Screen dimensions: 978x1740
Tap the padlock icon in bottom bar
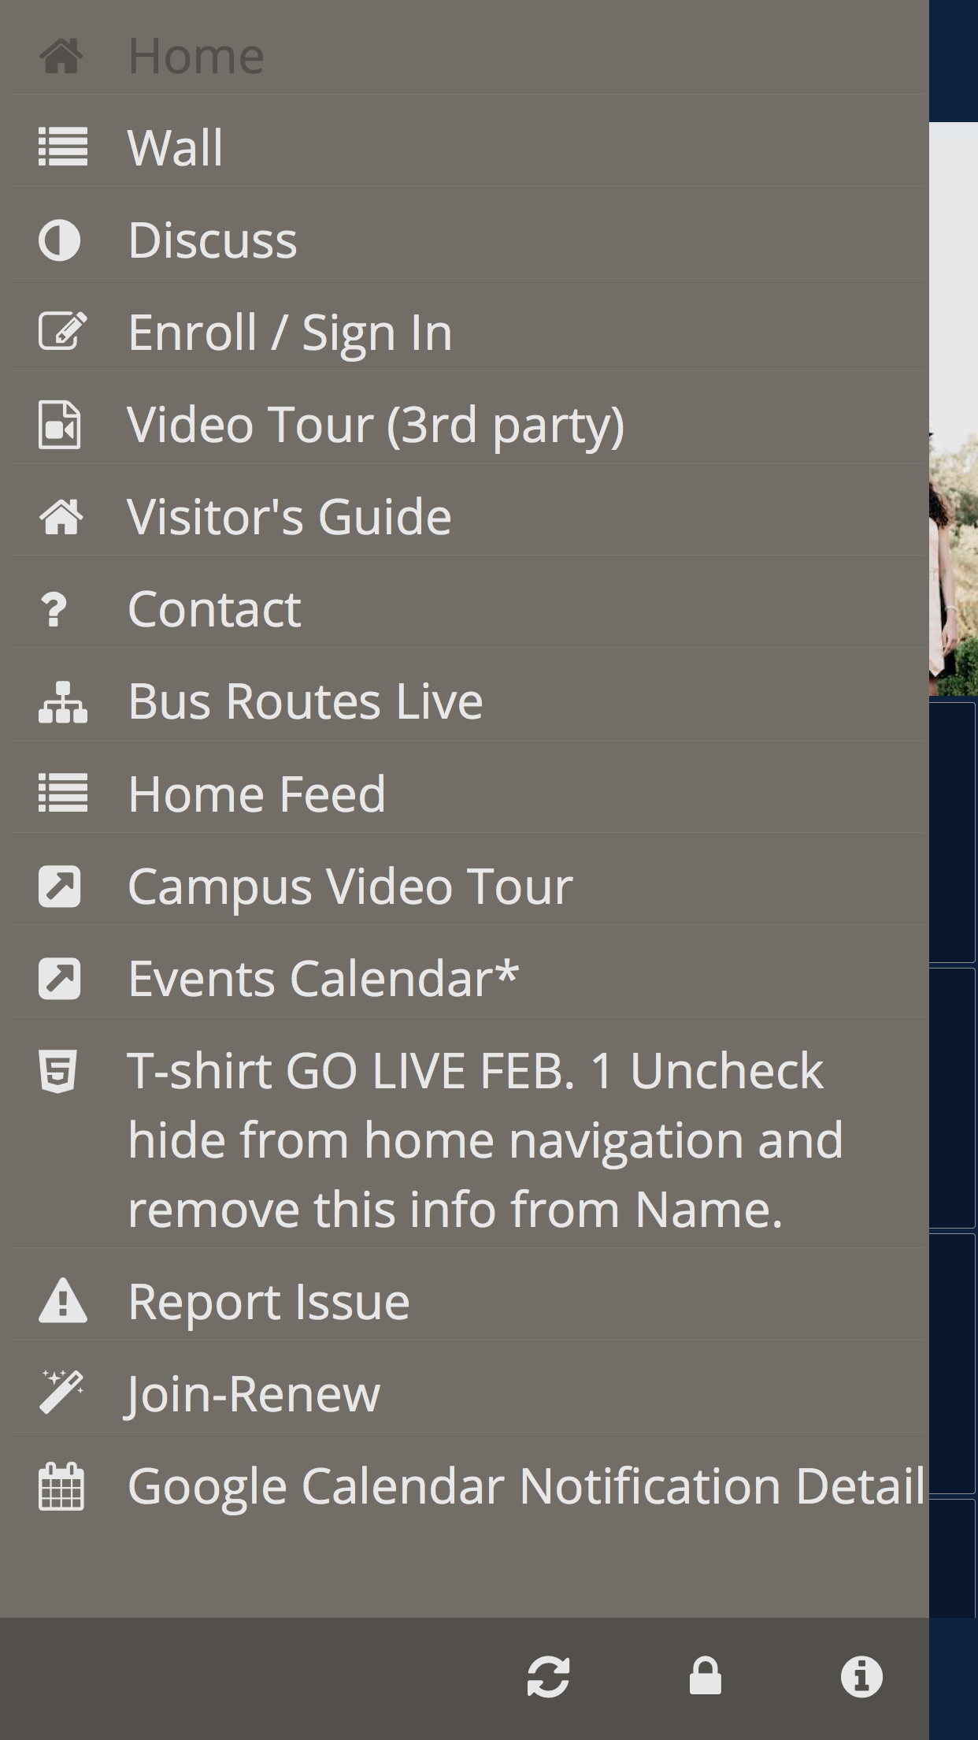(705, 1676)
